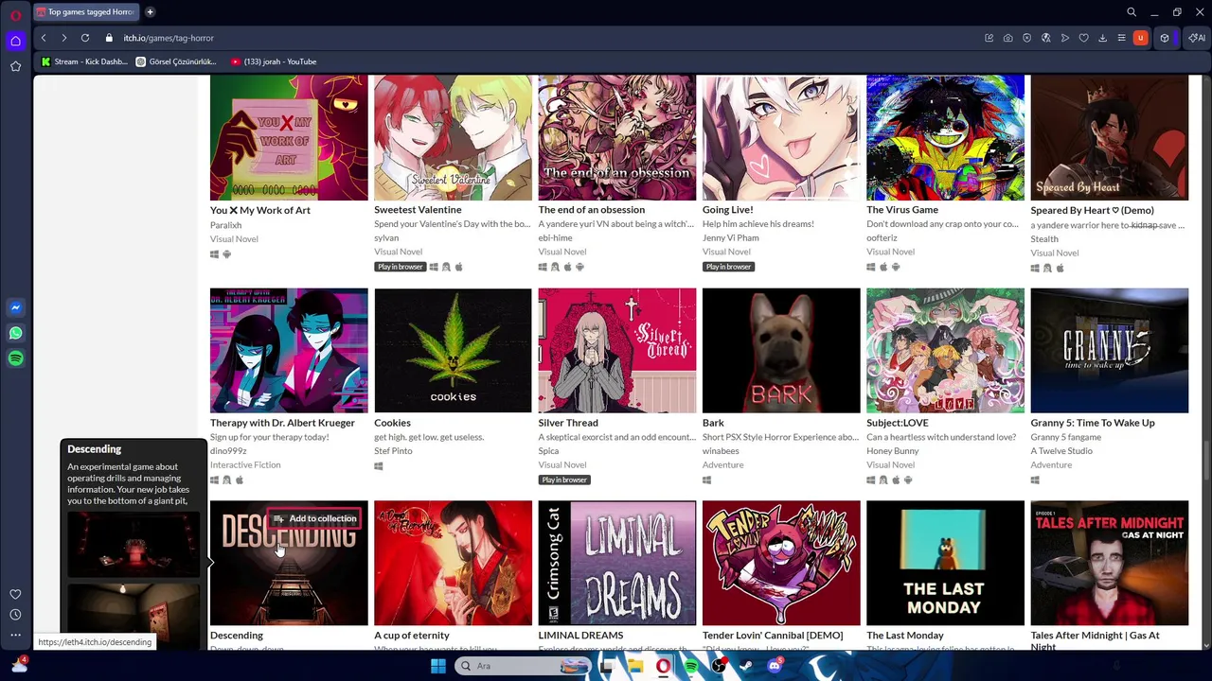Open Speared By Heart (Demo) title
Viewport: 1212px width, 681px height.
tap(1093, 210)
